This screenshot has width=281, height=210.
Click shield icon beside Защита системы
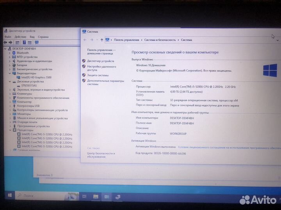[84, 75]
